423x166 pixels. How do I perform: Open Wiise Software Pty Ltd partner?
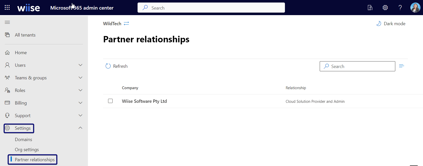pyautogui.click(x=144, y=101)
